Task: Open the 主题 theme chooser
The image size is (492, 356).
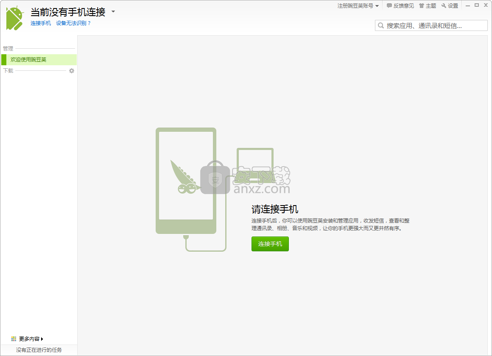Action: tap(428, 6)
